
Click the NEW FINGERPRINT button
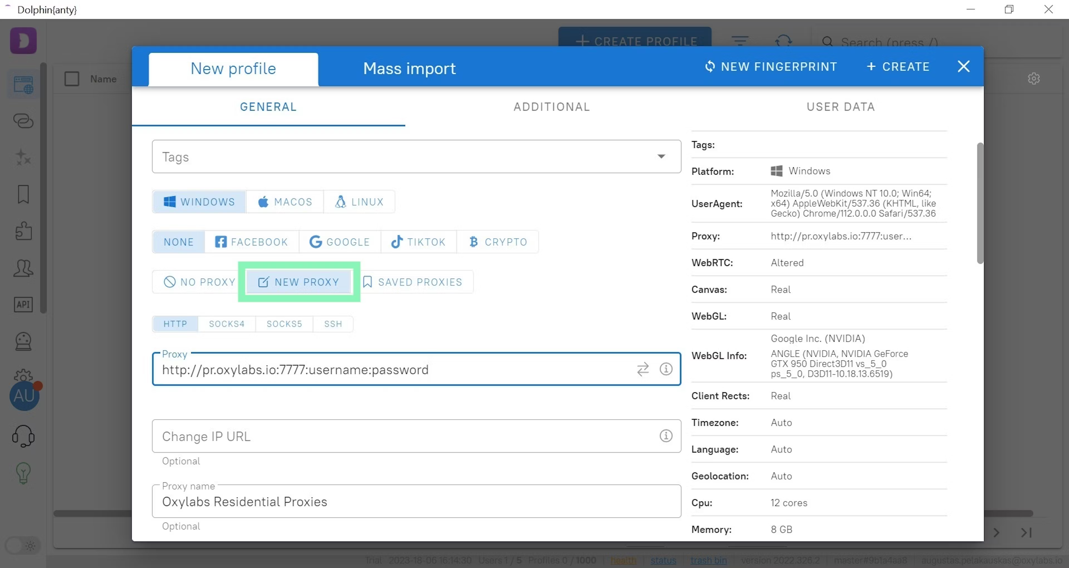coord(770,66)
